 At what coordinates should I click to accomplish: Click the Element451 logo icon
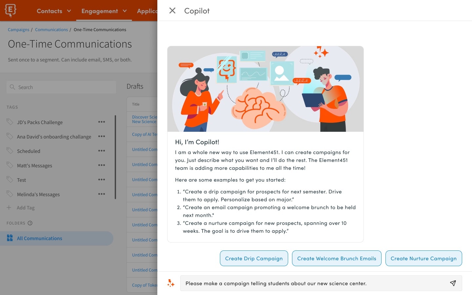coord(10,10)
